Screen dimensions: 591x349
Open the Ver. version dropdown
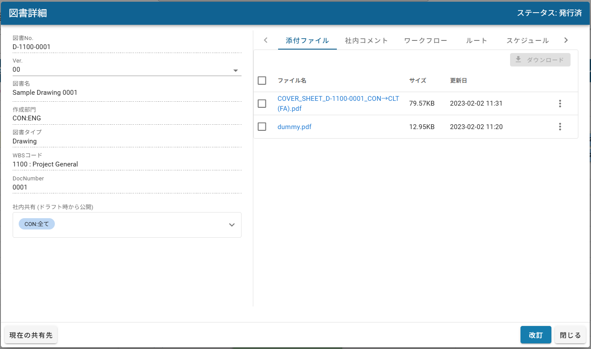click(235, 70)
